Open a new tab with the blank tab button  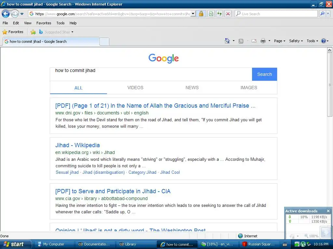pyautogui.click(x=104, y=42)
